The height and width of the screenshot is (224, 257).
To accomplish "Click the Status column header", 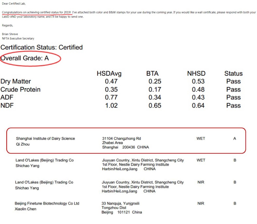I will (x=233, y=74).
